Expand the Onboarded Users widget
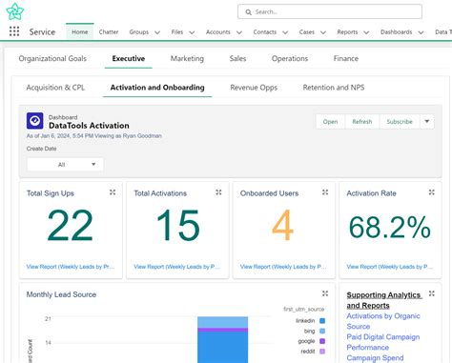This screenshot has height=363, width=452. 325,192
